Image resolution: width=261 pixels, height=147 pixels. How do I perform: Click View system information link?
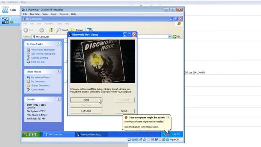43,50
